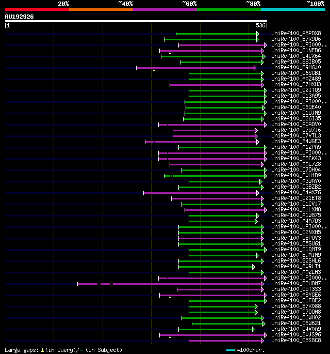Open the UniRef100_B7K9D6 hit label
The width and height of the screenshot is (330, 354).
(x=296, y=39)
